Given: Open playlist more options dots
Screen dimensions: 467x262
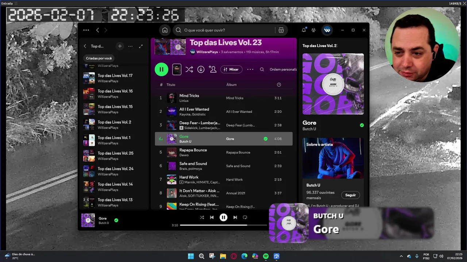Looking at the screenshot, I should pyautogui.click(x=250, y=69).
